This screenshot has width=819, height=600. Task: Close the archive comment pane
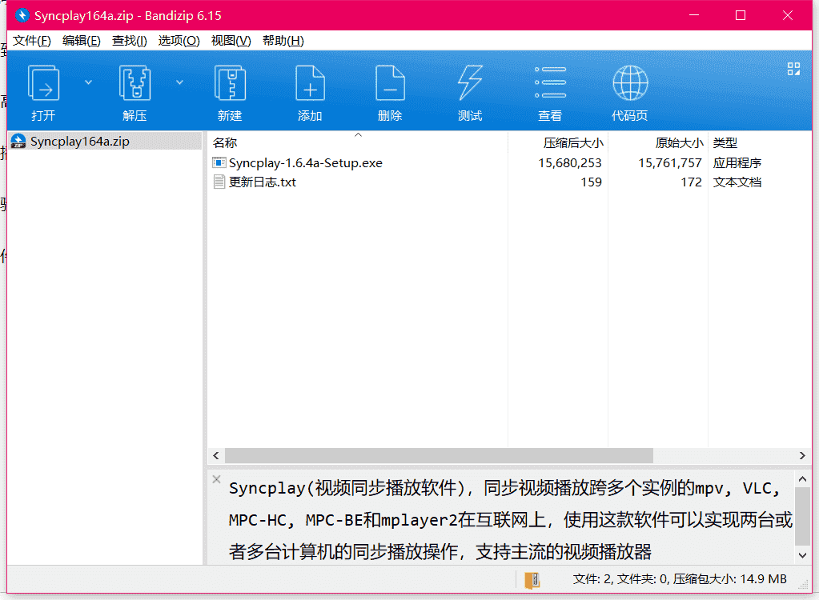[x=216, y=479]
